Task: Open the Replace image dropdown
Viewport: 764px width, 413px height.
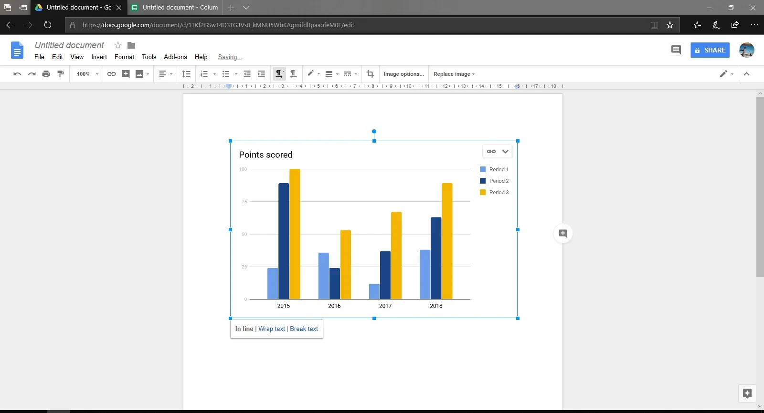Action: [454, 74]
